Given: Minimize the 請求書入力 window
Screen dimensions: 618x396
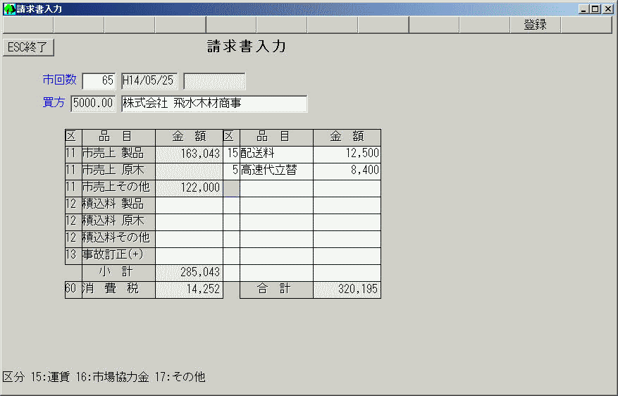Looking at the screenshot, I should tap(584, 9).
